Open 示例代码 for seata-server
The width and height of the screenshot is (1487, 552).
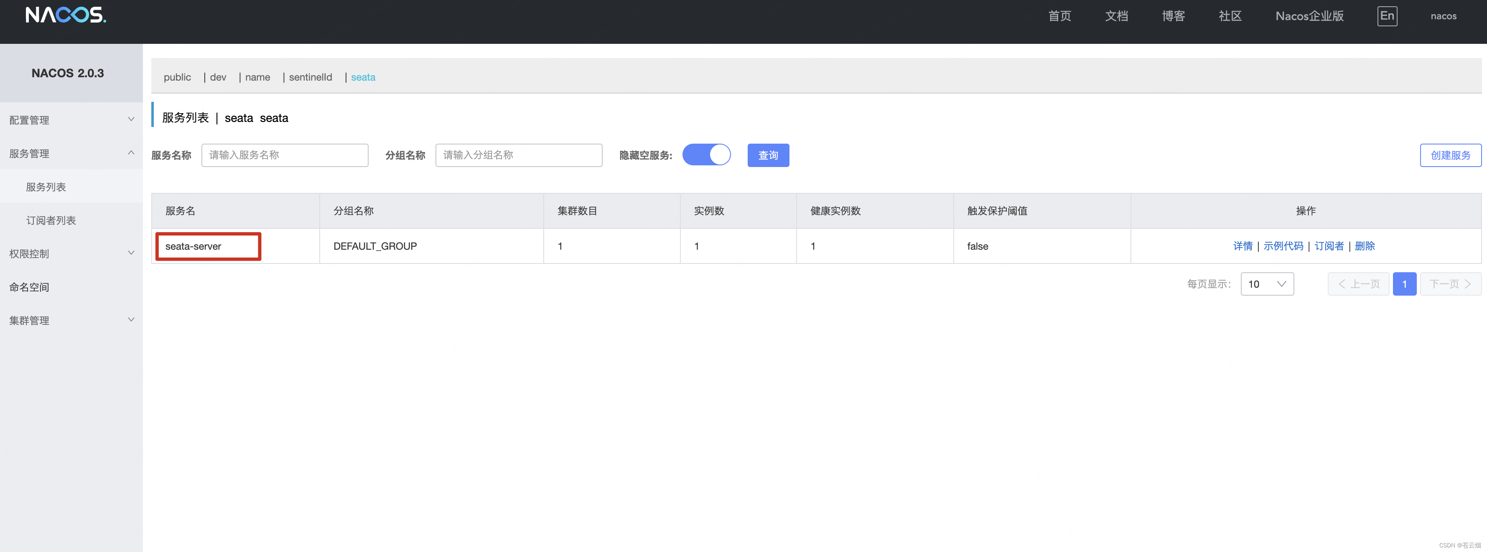[1283, 246]
